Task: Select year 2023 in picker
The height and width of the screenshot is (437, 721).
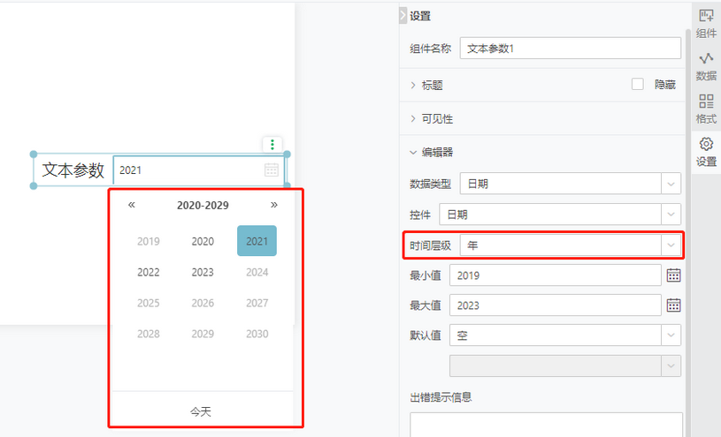Action: tap(203, 272)
